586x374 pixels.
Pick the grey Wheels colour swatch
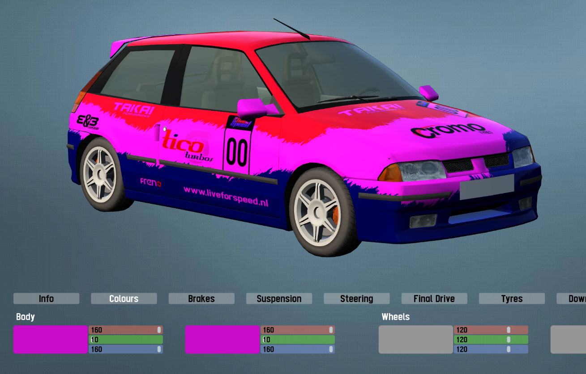click(416, 340)
